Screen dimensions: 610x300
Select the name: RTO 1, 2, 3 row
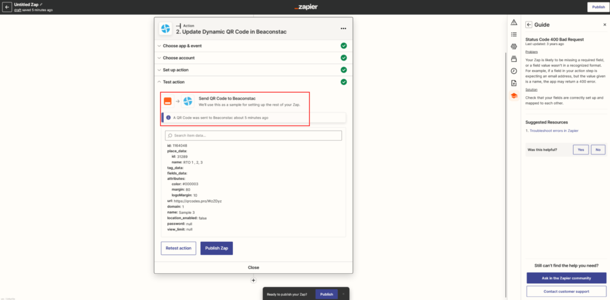(x=187, y=162)
